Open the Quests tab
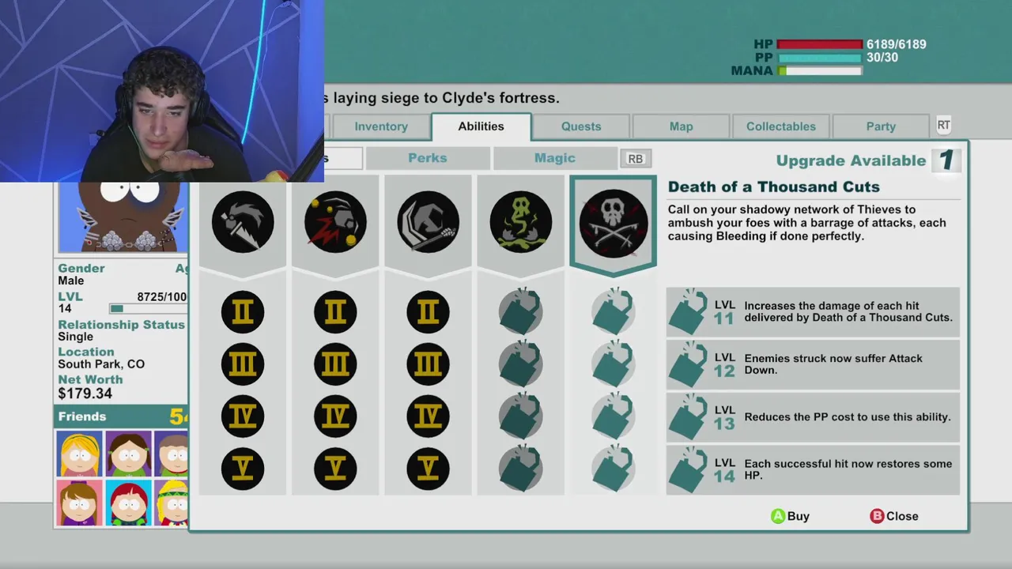This screenshot has width=1012, height=569. click(x=581, y=126)
